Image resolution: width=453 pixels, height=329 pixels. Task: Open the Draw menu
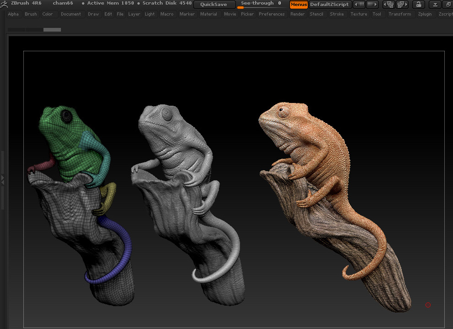click(93, 14)
